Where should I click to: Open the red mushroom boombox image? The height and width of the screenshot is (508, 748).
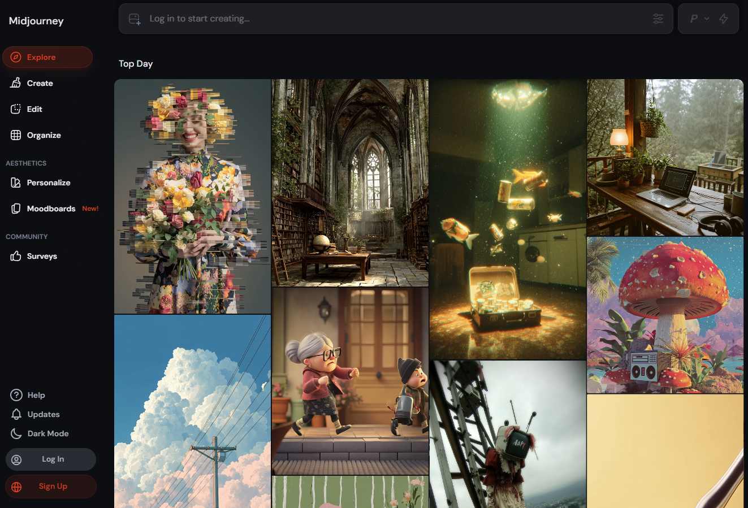pos(665,315)
